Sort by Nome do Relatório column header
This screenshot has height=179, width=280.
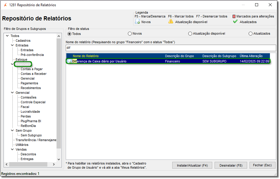click(x=86, y=56)
